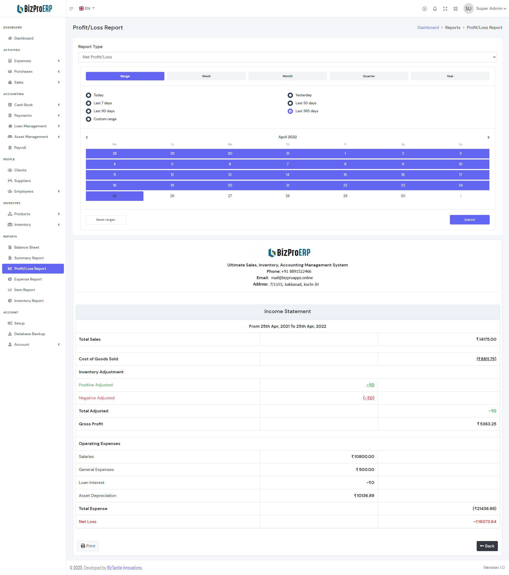
Task: Click the Dashboard home icon in sidebar
Action: pyautogui.click(x=10, y=38)
